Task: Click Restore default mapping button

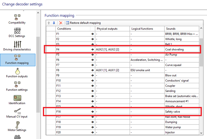Action: point(83,23)
